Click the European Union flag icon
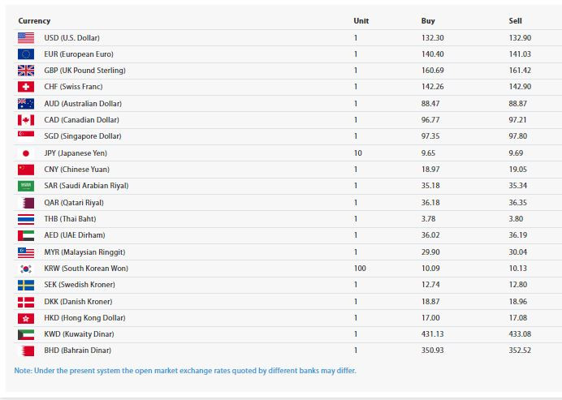This screenshot has height=400, width=562. [x=26, y=54]
